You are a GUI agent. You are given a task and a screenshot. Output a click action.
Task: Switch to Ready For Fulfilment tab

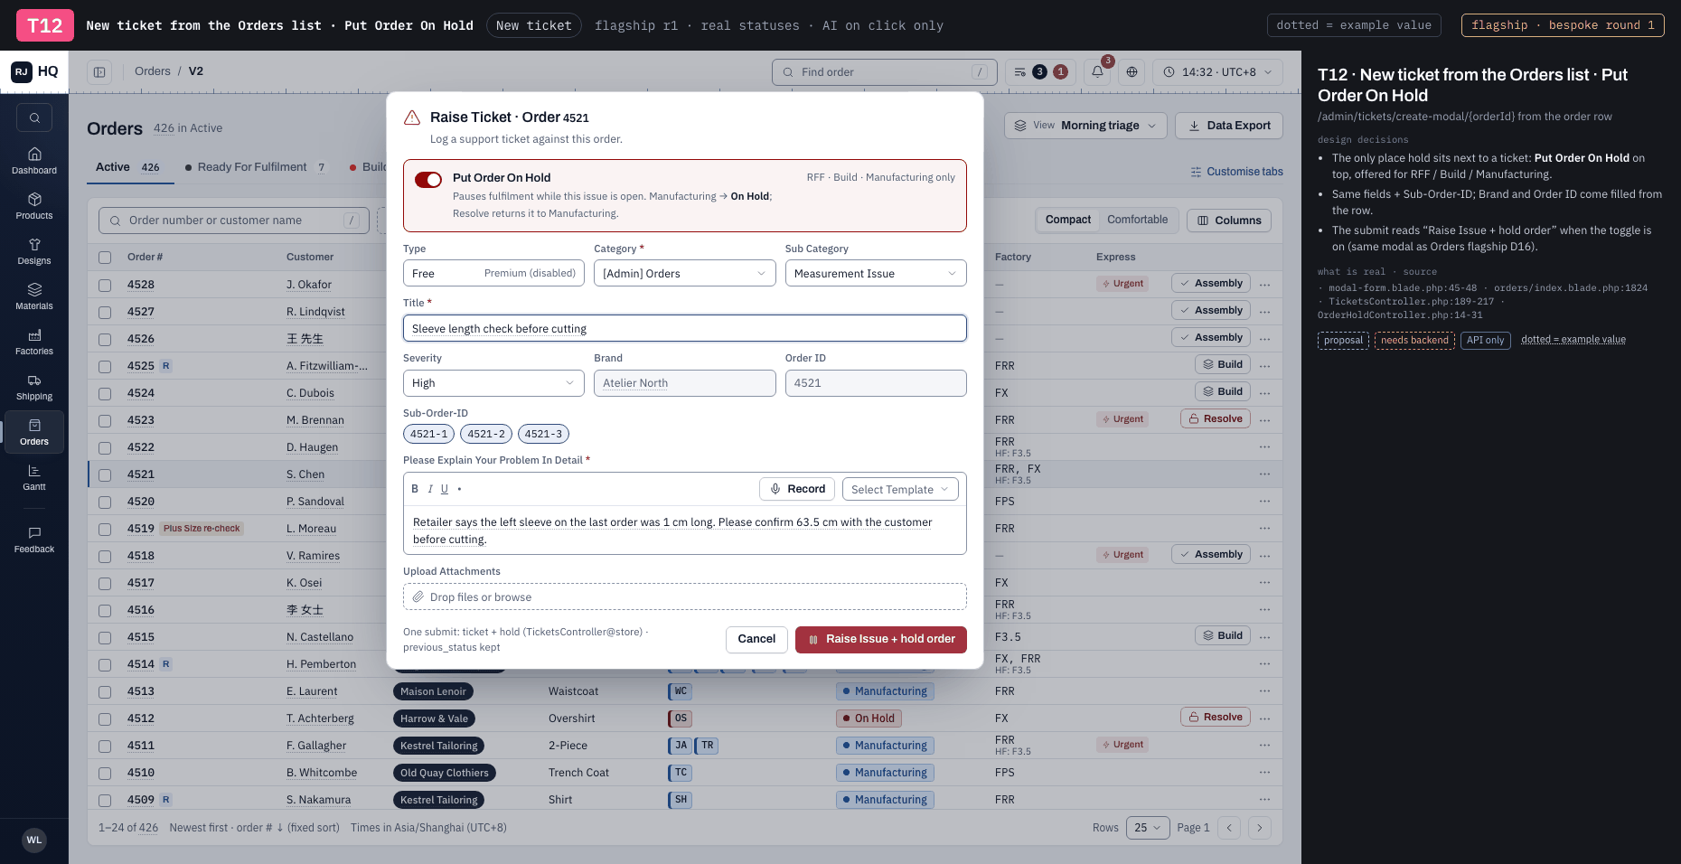click(x=255, y=167)
